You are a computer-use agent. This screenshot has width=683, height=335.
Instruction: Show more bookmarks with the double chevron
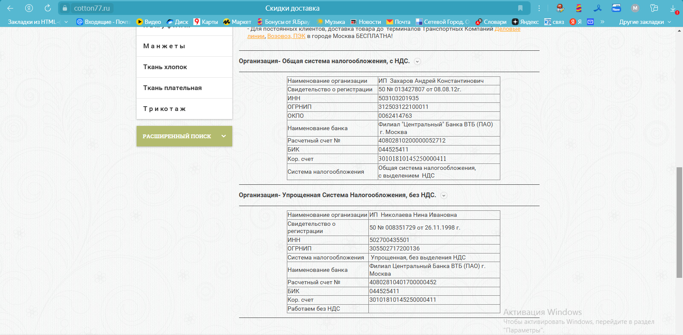tap(602, 22)
